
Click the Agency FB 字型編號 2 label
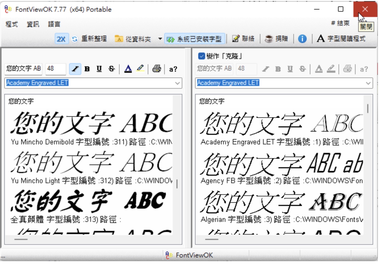(282, 181)
